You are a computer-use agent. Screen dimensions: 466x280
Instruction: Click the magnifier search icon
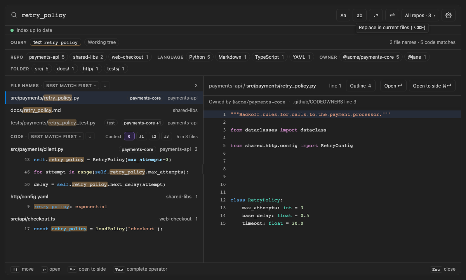(x=14, y=15)
